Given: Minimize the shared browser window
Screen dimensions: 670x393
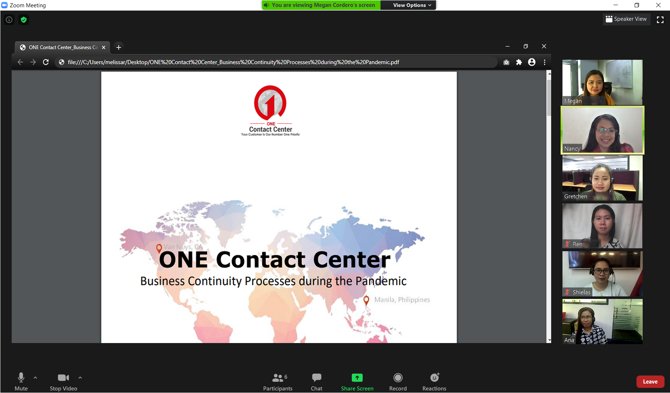Looking at the screenshot, I should click(507, 46).
